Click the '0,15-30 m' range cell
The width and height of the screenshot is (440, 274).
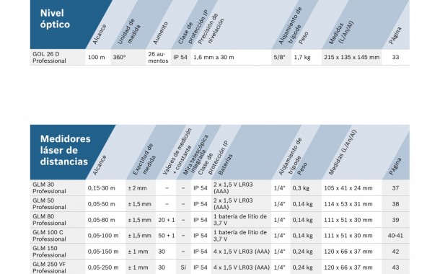[101, 188]
